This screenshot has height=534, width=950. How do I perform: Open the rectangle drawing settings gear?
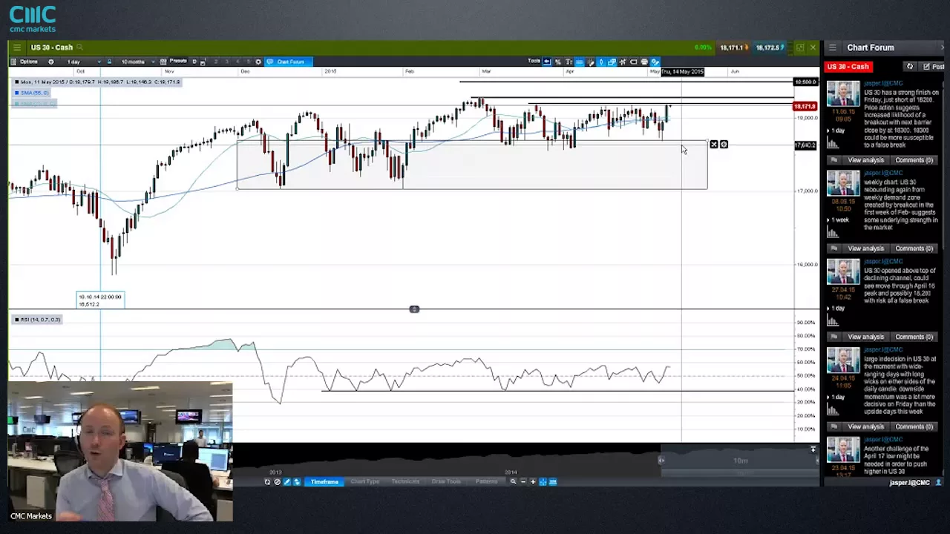point(724,145)
